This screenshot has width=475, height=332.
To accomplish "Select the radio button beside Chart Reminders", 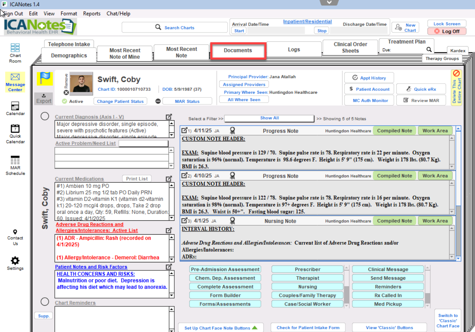I will pos(45,302).
